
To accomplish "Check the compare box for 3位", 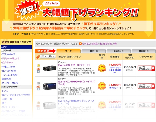I will point(38,109).
